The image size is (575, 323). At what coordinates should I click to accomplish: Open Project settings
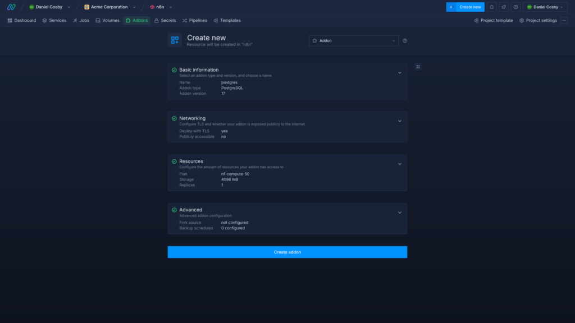click(538, 20)
